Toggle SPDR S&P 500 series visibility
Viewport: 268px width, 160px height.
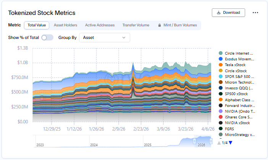click(x=239, y=76)
